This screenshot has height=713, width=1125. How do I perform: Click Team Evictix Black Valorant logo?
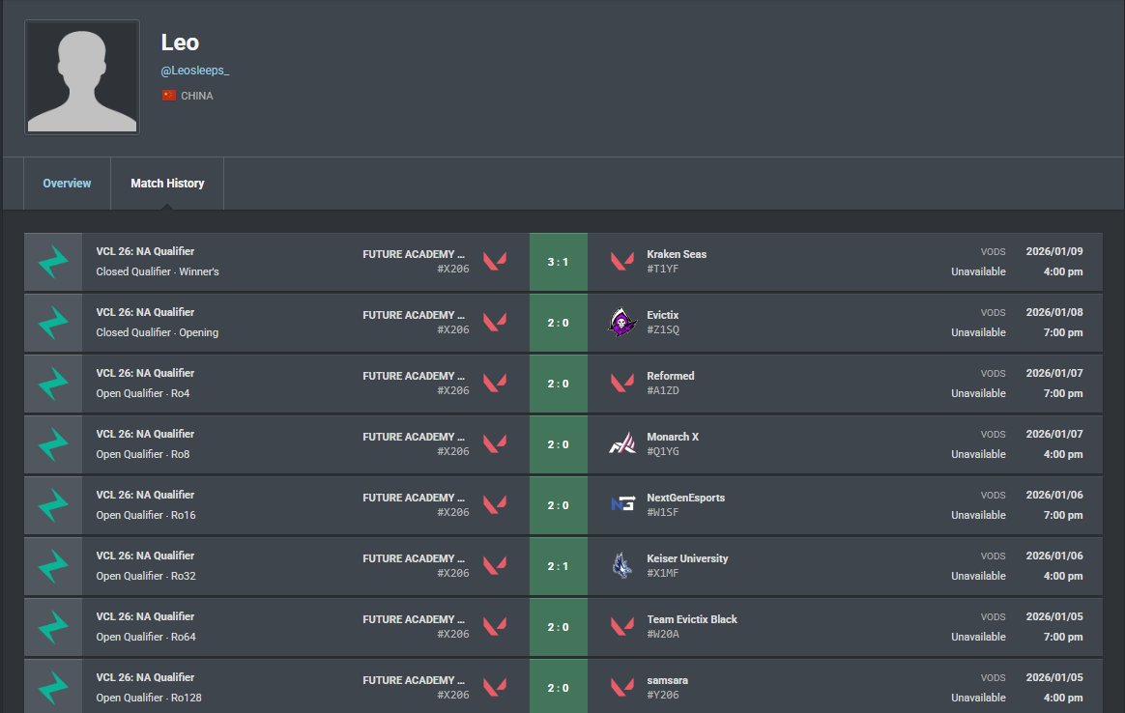click(622, 626)
